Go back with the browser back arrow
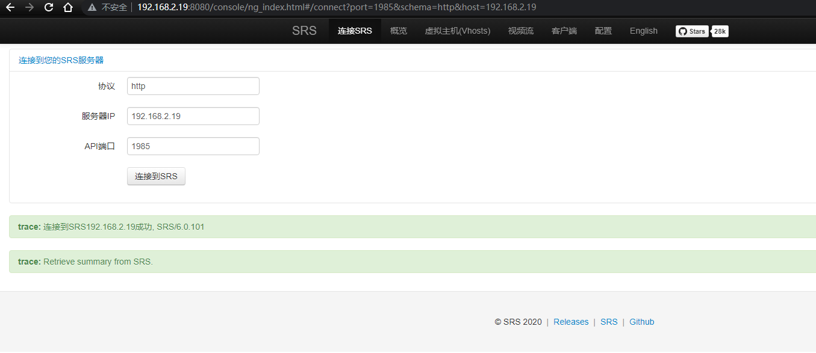Viewport: 816px width, 353px height. point(10,7)
